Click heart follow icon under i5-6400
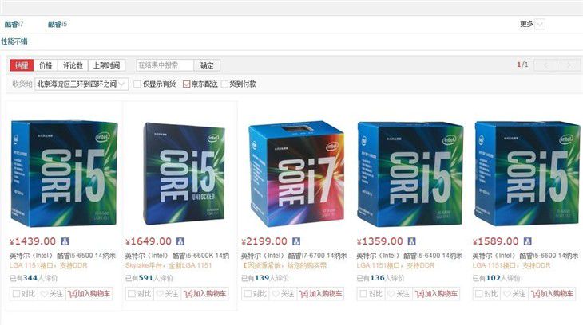This screenshot has height=325, width=583. point(391,294)
